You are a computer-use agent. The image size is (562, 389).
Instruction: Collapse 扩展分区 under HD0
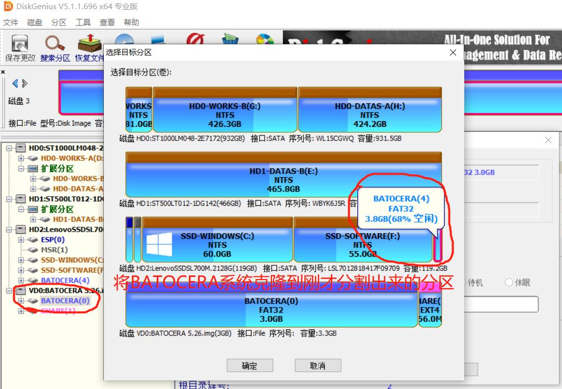click(x=21, y=169)
